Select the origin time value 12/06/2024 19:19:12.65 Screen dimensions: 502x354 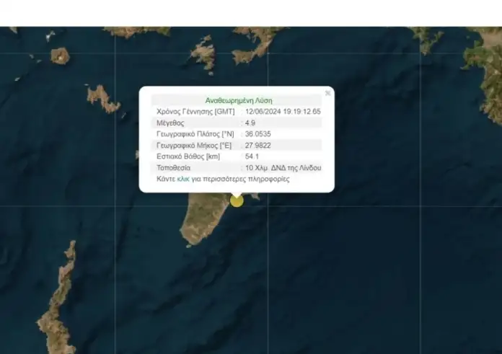click(x=283, y=112)
